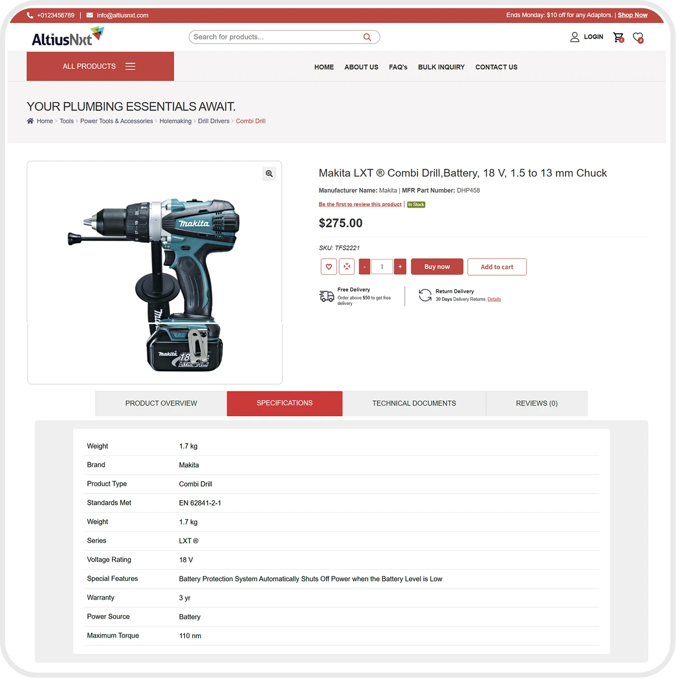Viewport: 676px width, 678px height.
Task: Click the SKU: TFS2221 text
Action: [339, 248]
